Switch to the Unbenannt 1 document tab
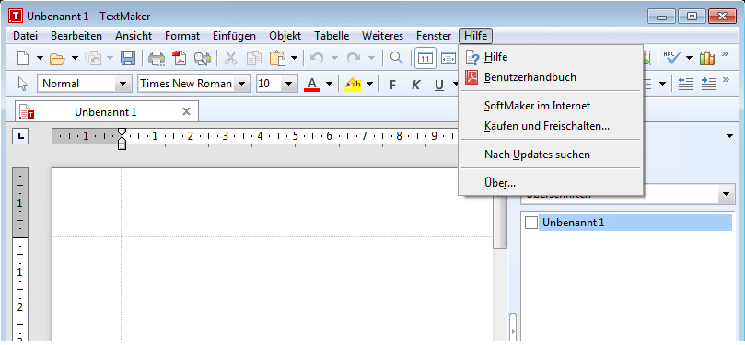The image size is (745, 345). pos(106,112)
